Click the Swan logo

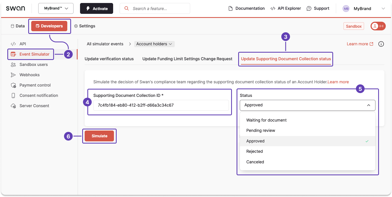[15, 8]
